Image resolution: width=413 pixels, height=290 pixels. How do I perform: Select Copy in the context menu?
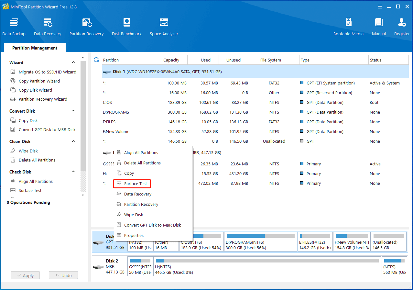(x=153, y=173)
